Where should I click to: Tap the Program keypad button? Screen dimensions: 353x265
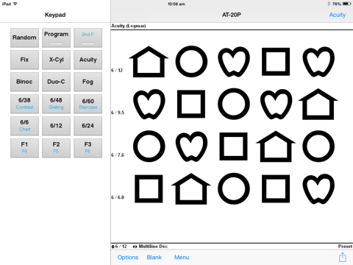point(56,38)
